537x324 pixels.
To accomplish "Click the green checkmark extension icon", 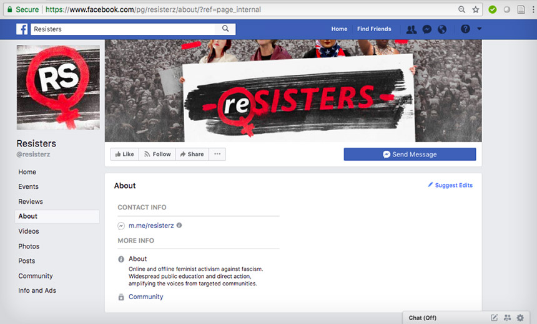I will [493, 9].
